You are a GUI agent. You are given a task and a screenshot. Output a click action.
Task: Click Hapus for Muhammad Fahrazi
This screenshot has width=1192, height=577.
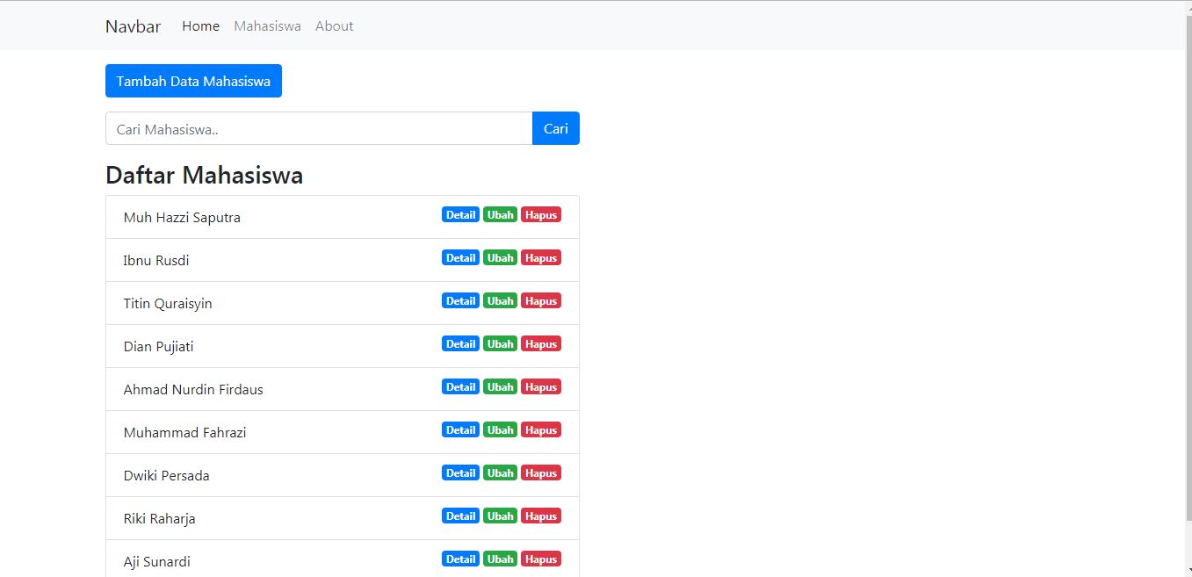tap(540, 430)
